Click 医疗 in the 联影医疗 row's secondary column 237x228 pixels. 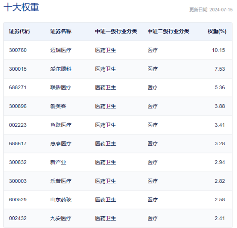coord(153,87)
